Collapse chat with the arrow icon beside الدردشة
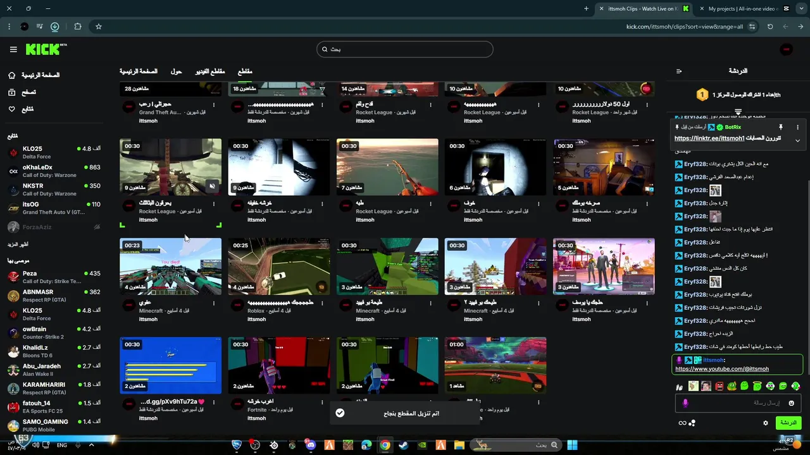Image resolution: width=810 pixels, height=455 pixels. pyautogui.click(x=679, y=71)
